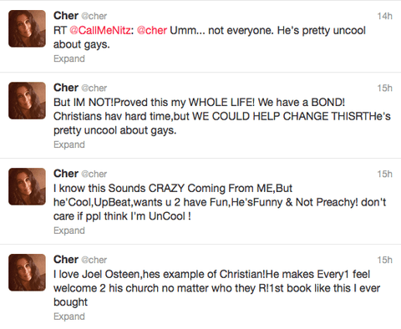Open Cher's avatar on the Joel Osteen tweet
Viewport: 401px width, 329px height.
tap(27, 272)
